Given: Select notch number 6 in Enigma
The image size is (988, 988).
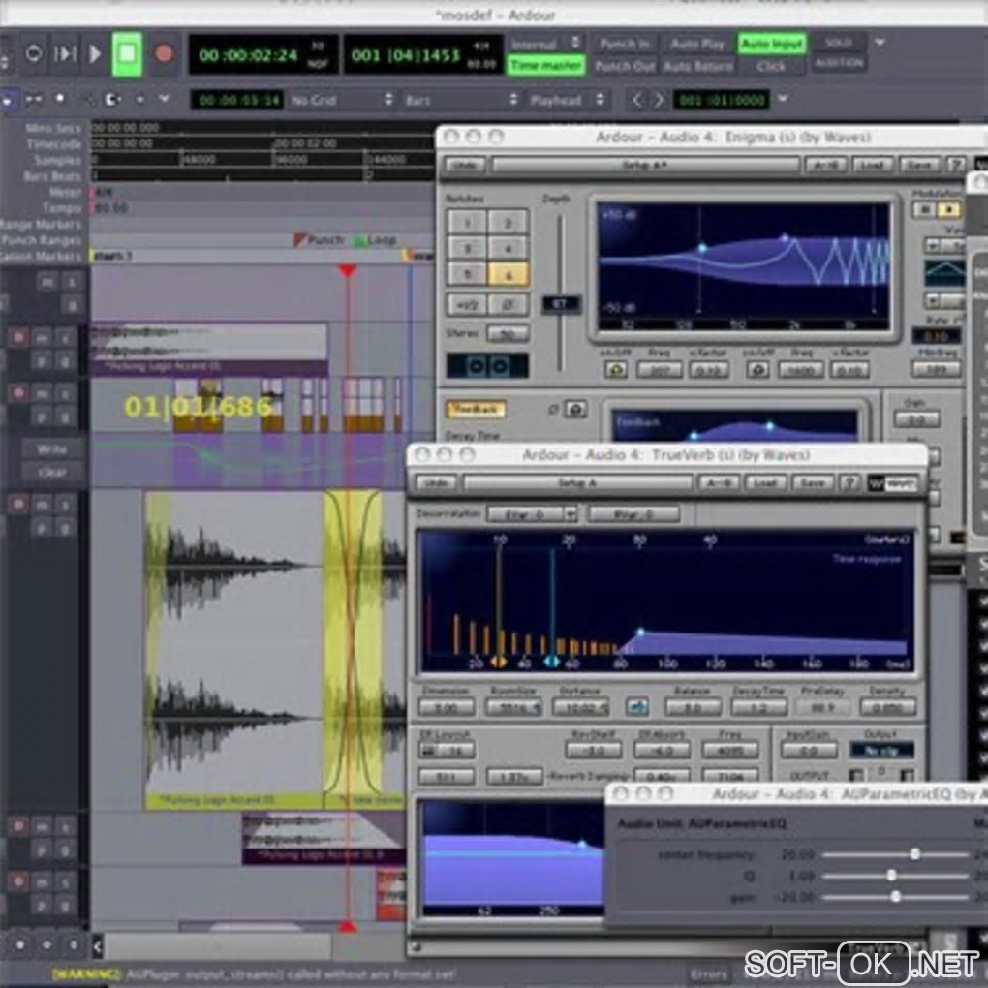Looking at the screenshot, I should (x=508, y=274).
